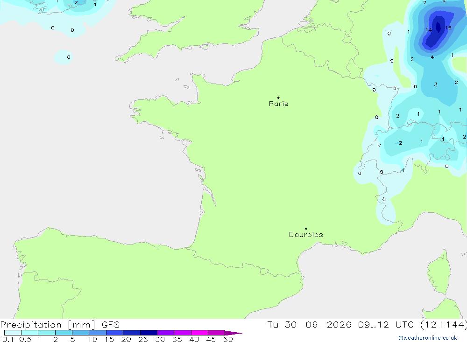The height and width of the screenshot is (342, 467).
Task: Select the black dot marker above Paris
Action: [278, 98]
